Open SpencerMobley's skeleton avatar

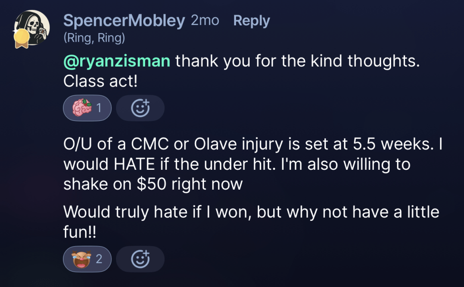[30, 26]
